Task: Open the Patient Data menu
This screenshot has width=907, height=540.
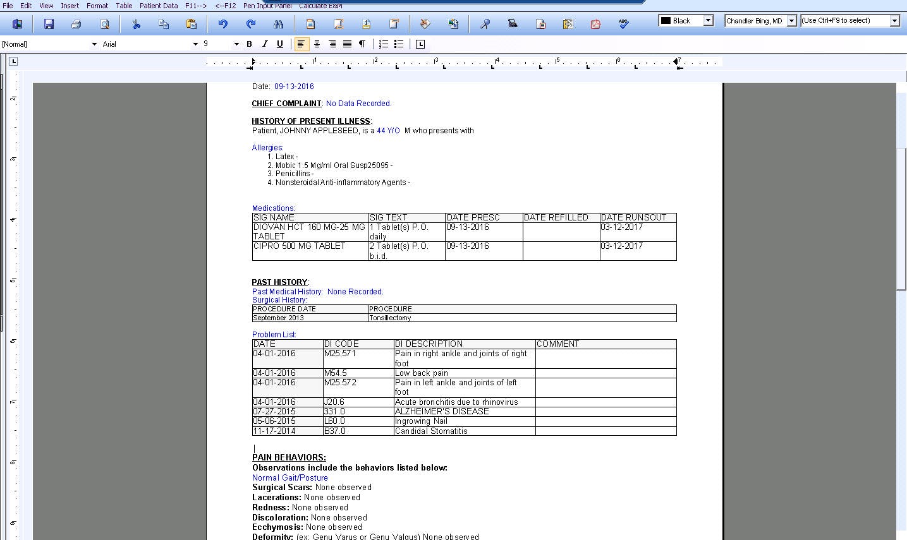Action: [158, 6]
